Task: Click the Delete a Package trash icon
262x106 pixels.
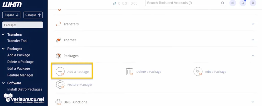Action: [x=129, y=71]
